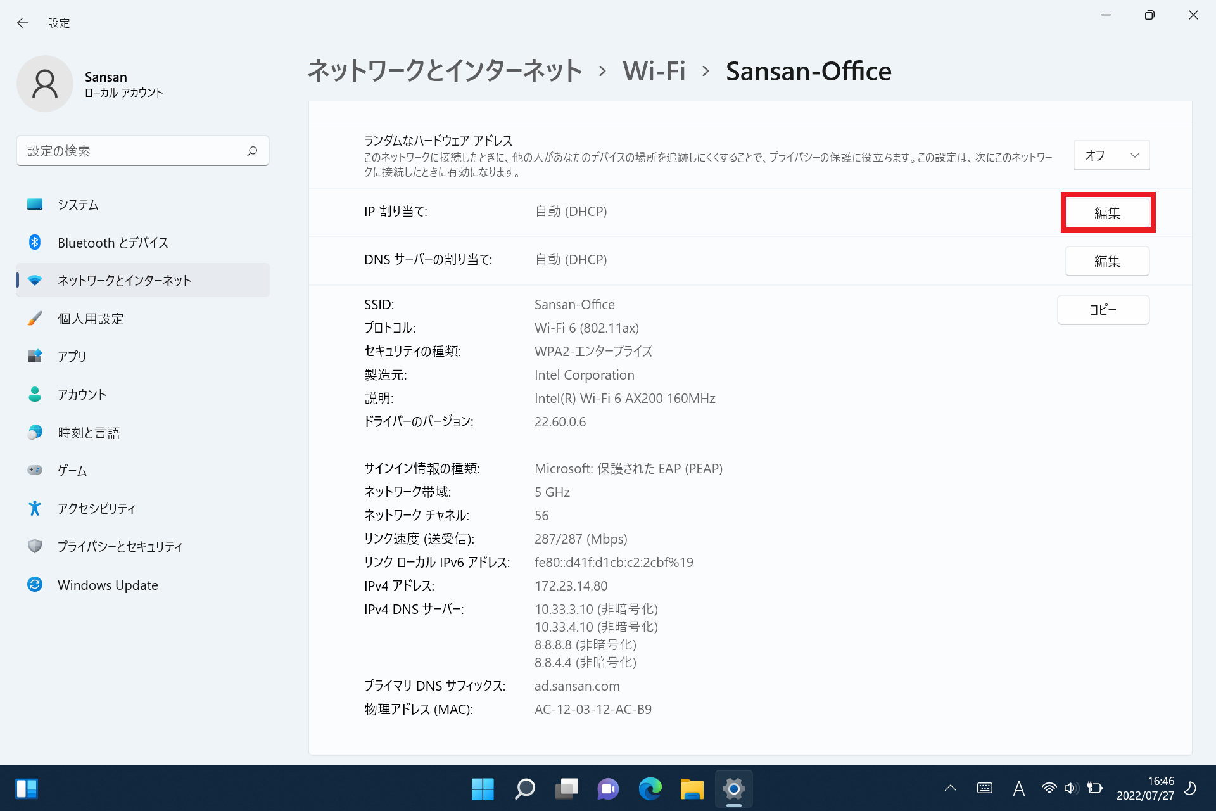Click the Bluetooth icon in sidebar
The width and height of the screenshot is (1216, 811).
pos(35,242)
